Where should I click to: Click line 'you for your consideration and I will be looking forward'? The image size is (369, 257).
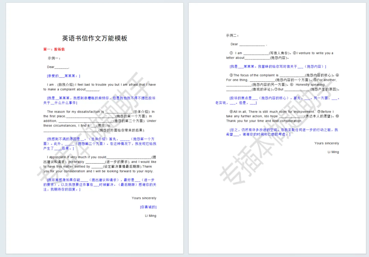tap(98, 171)
